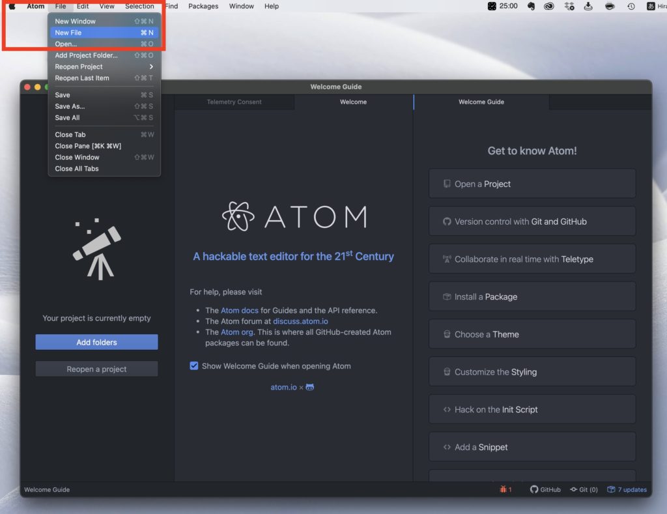This screenshot has height=514, width=667.
Task: Choose New File from File menu
Action: pyautogui.click(x=104, y=33)
